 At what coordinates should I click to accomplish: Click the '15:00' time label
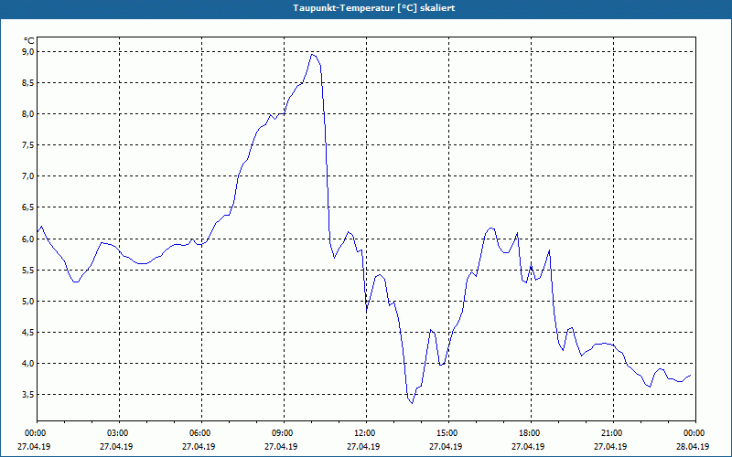[447, 433]
